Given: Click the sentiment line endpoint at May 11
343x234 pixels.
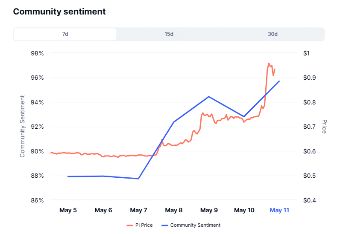Looking at the screenshot, I should (279, 81).
